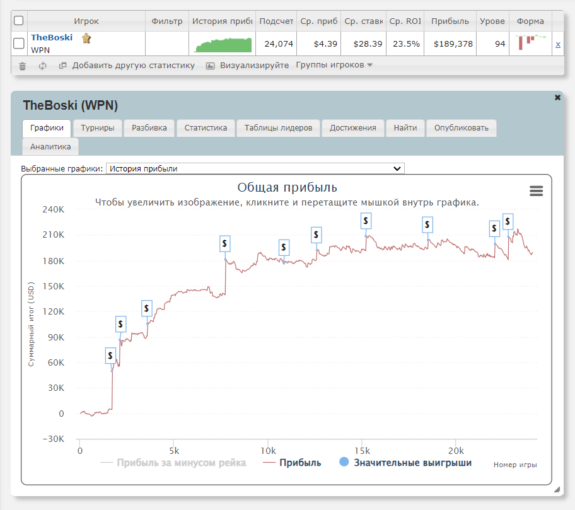Switch to the Турниры tab
This screenshot has width=575, height=510.
[x=98, y=128]
